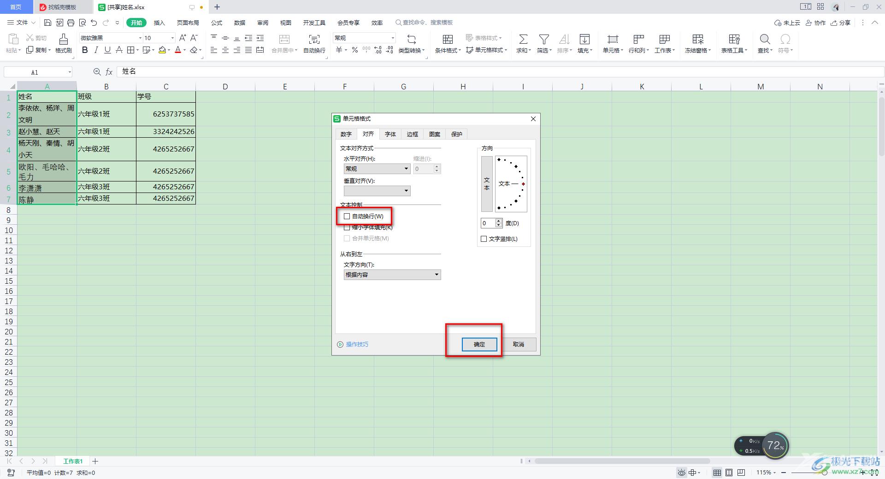Click the fill color bucket swatch
885x479 pixels.
162,50
